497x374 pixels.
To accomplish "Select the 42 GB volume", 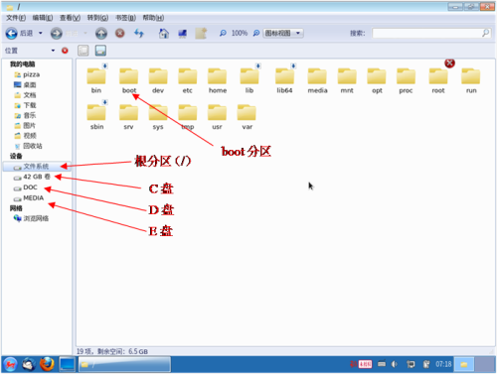I will tap(32, 177).
